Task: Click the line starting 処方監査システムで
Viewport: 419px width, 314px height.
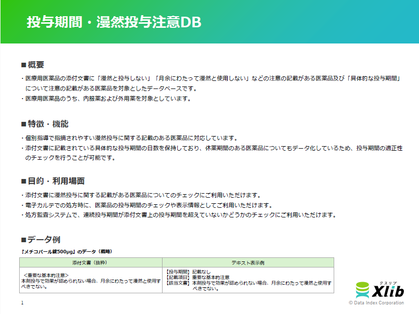Action: click(x=179, y=215)
